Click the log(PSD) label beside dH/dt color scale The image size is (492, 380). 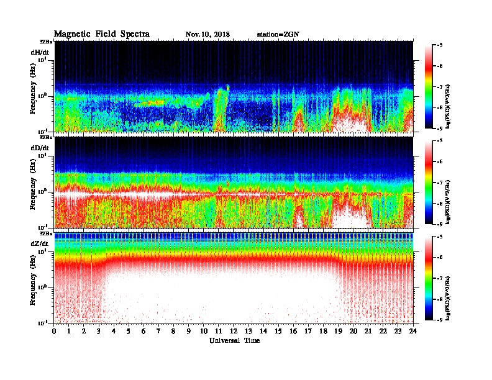tap(449, 106)
